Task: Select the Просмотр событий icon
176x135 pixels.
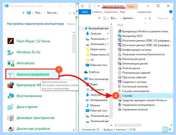Action: point(120,77)
